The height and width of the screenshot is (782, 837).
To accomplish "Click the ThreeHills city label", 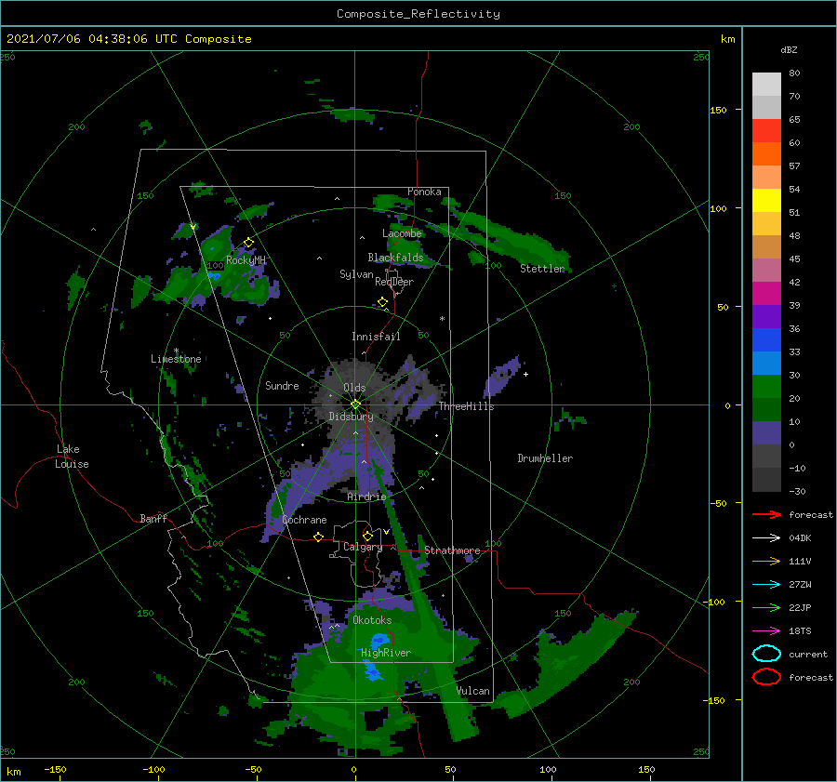I will click(x=466, y=406).
